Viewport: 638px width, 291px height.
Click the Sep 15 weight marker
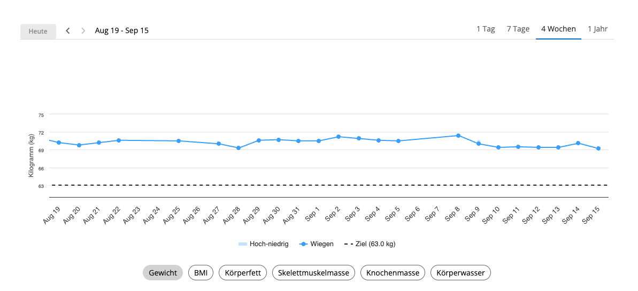pyautogui.click(x=598, y=148)
